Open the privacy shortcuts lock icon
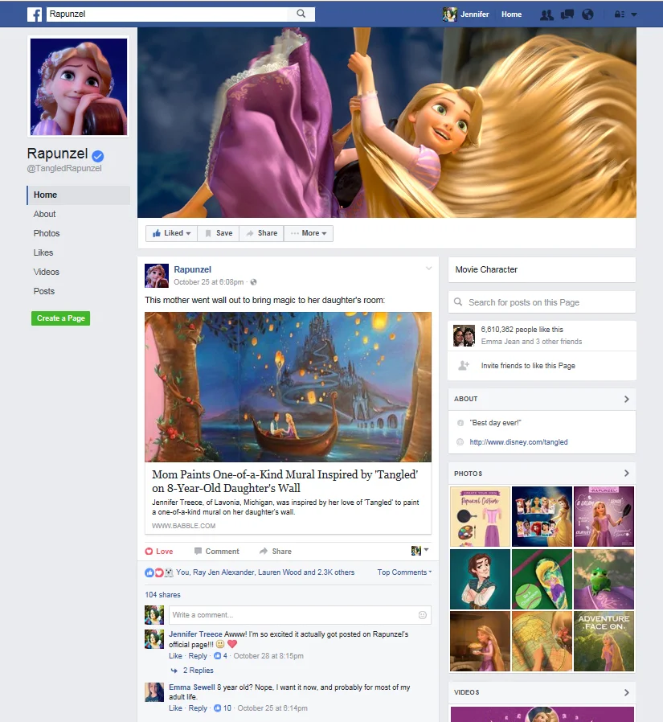Screen dimensions: 663x722 (620, 14)
